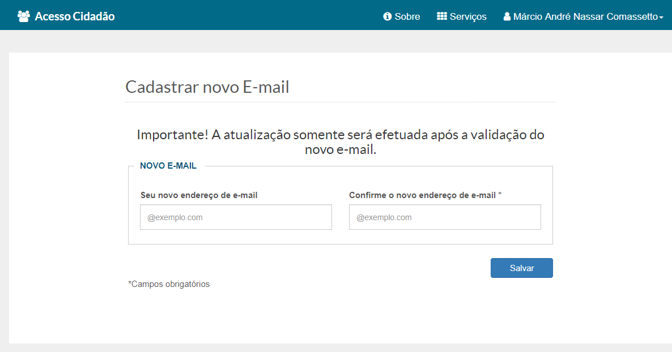This screenshot has height=352, width=672.
Task: Click the grid icon beside Serviços
Action: click(442, 16)
